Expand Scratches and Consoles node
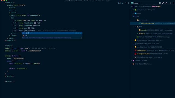 pyautogui.click(x=131, y=64)
